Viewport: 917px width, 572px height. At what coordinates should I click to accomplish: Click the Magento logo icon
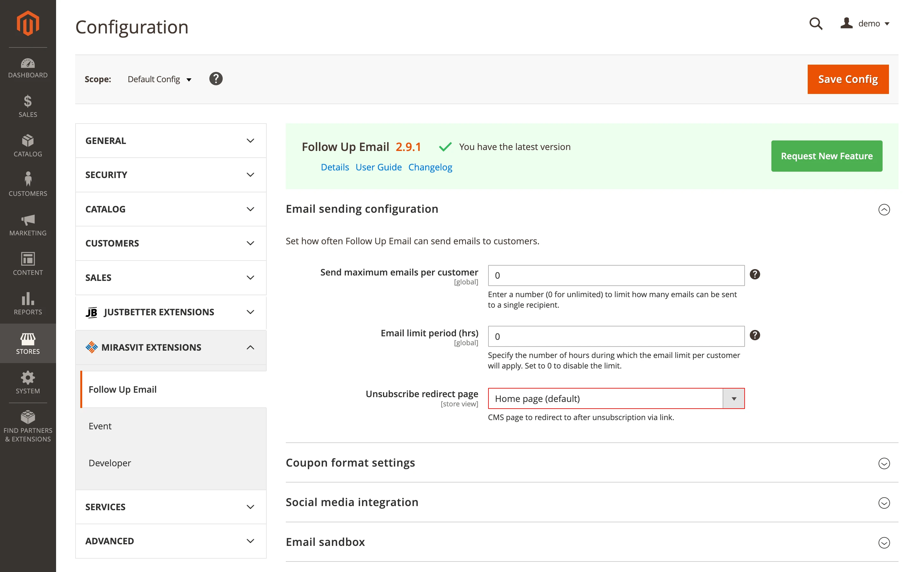28,23
